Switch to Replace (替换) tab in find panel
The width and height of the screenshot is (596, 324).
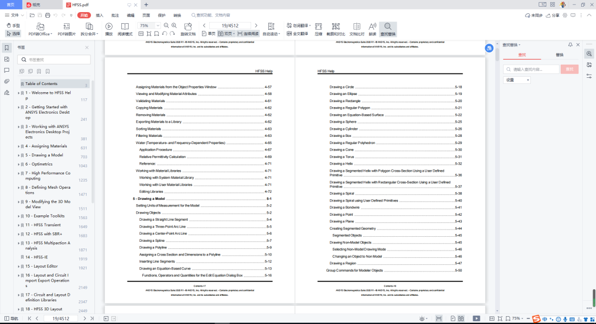(x=560, y=55)
